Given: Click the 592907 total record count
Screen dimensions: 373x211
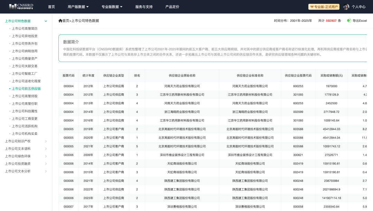Looking at the screenshot, I should click(331, 21).
